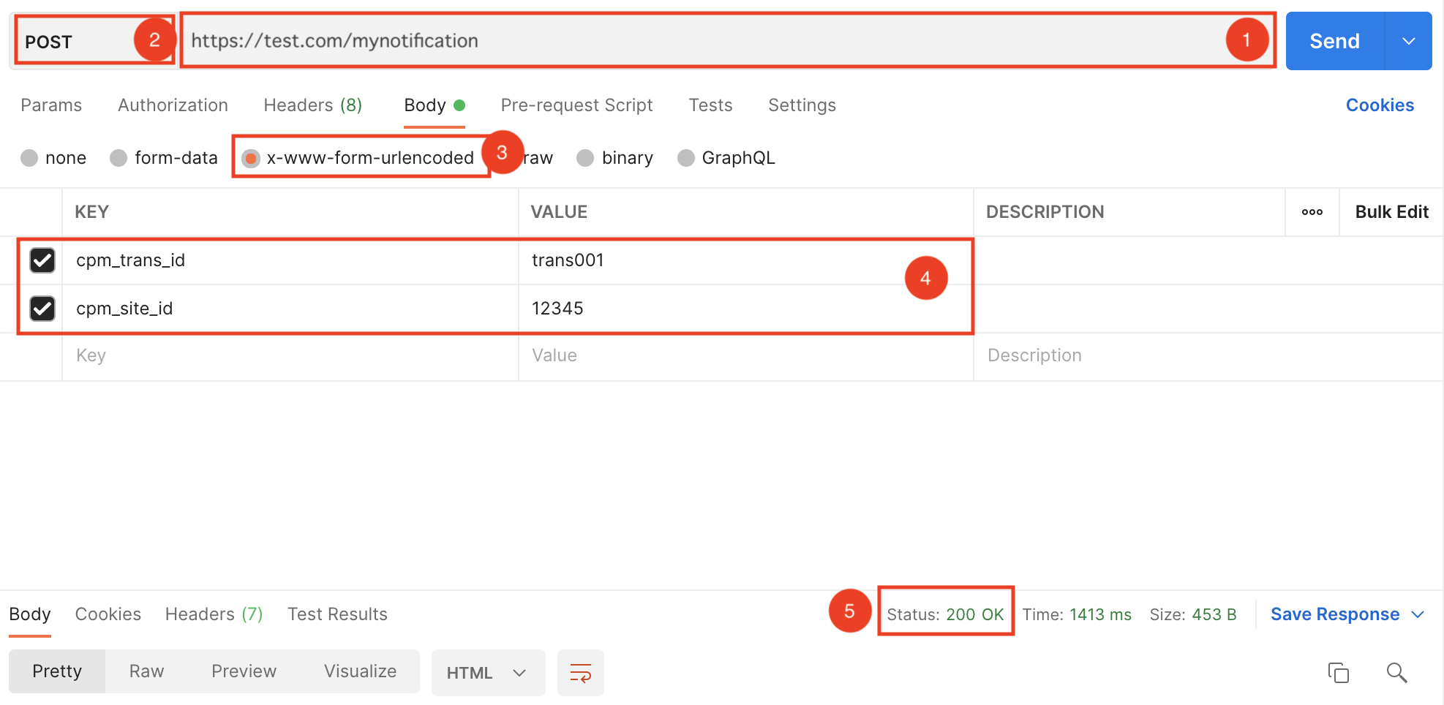Uncheck the cpm_site_id row checkbox
The width and height of the screenshot is (1444, 705).
(42, 309)
